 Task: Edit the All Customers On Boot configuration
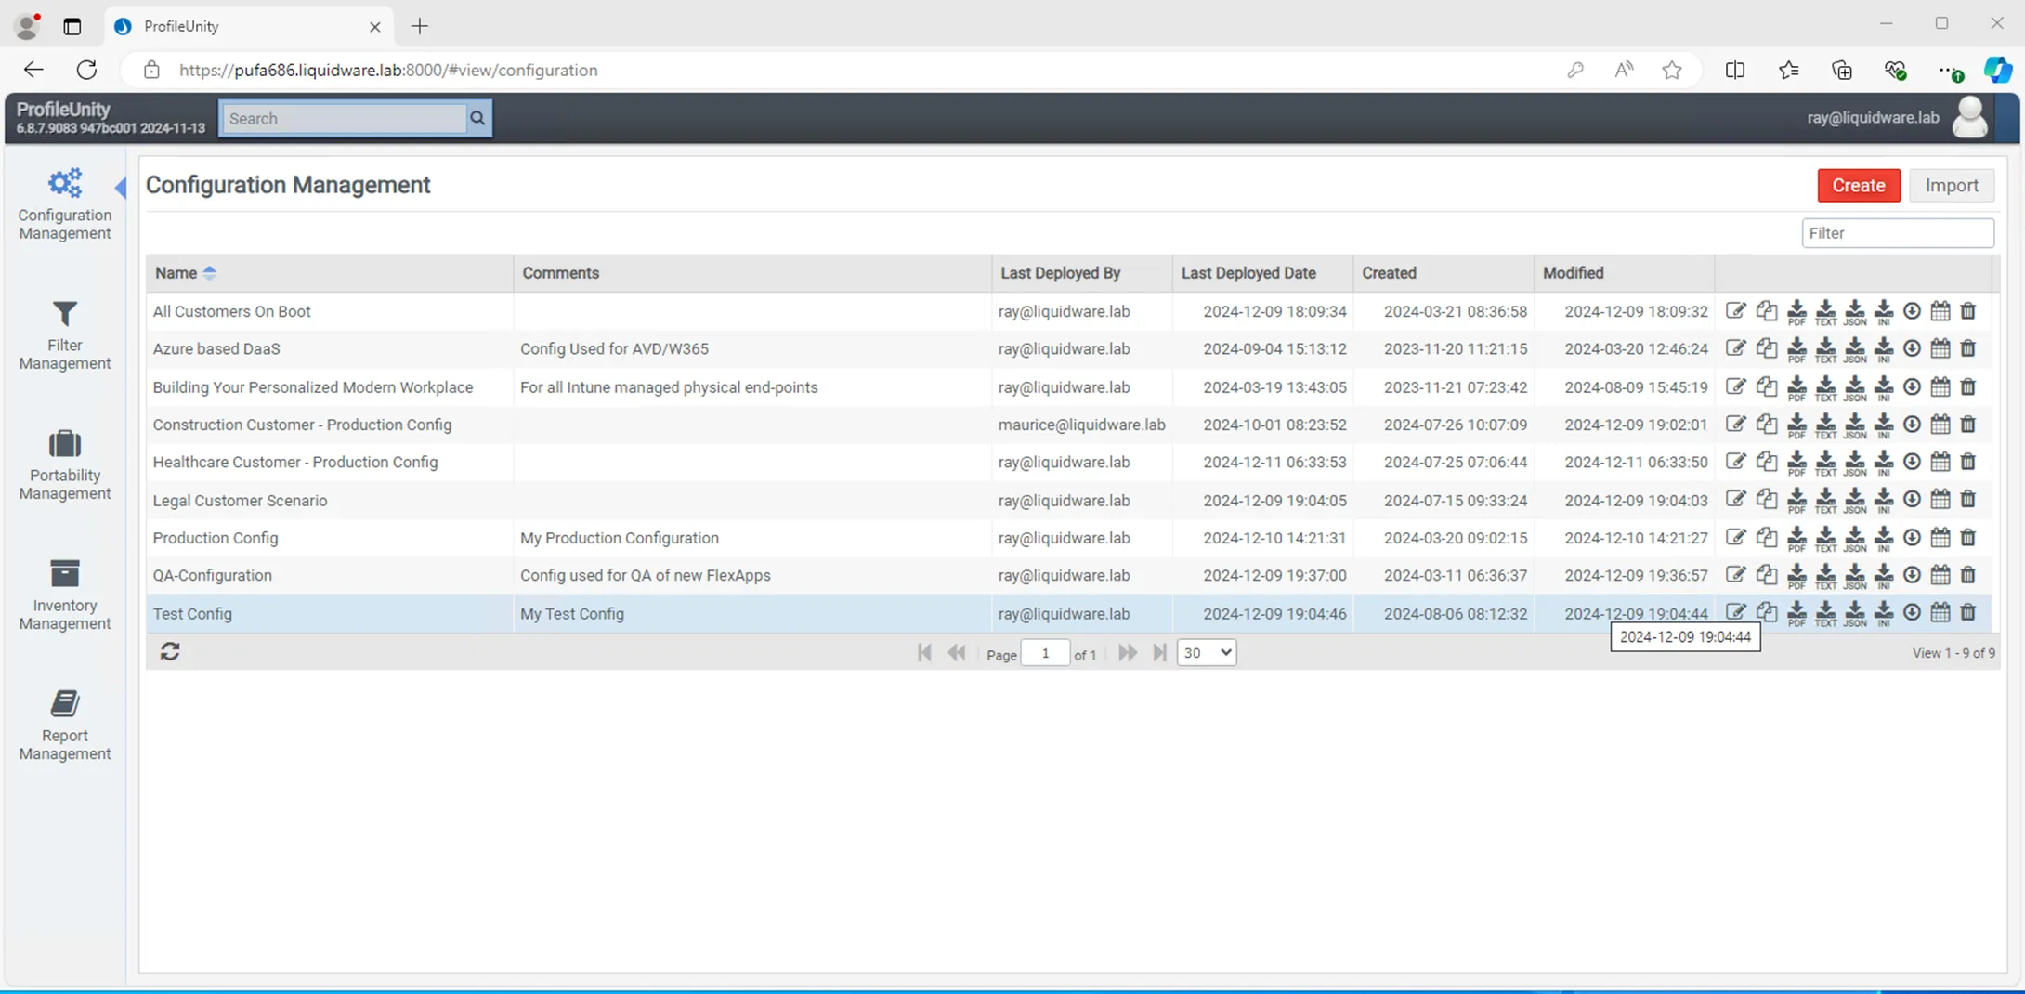1735,311
